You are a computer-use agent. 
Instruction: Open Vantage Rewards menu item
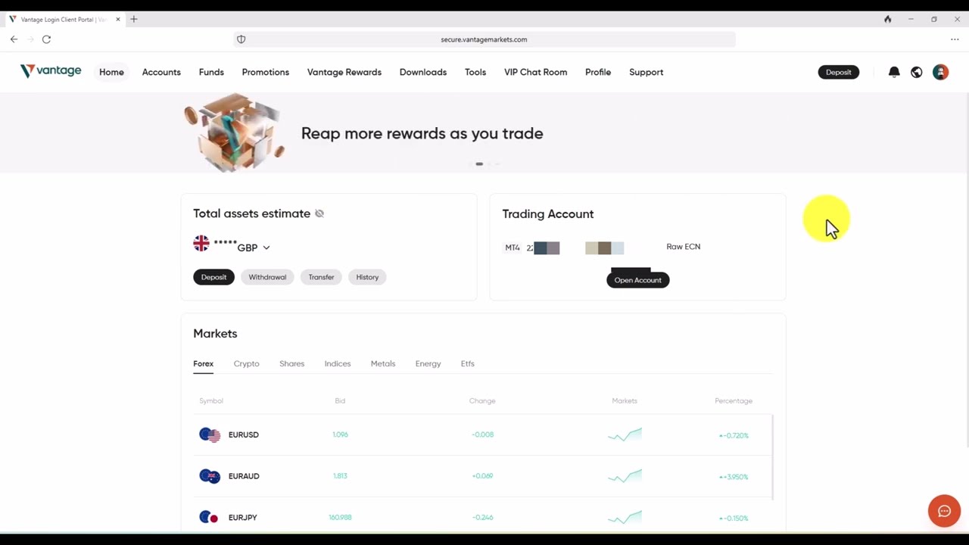(x=344, y=72)
